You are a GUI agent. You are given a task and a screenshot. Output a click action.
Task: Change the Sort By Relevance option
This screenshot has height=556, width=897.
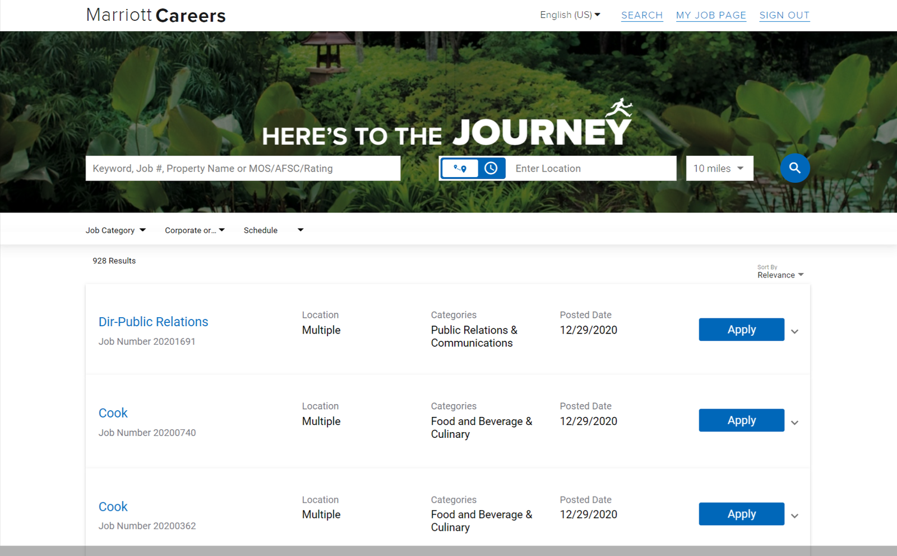pyautogui.click(x=780, y=275)
